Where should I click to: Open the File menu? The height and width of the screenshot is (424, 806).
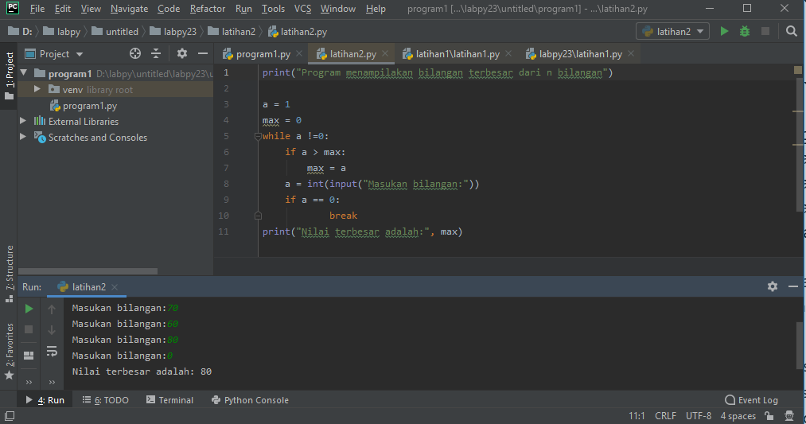click(x=37, y=9)
